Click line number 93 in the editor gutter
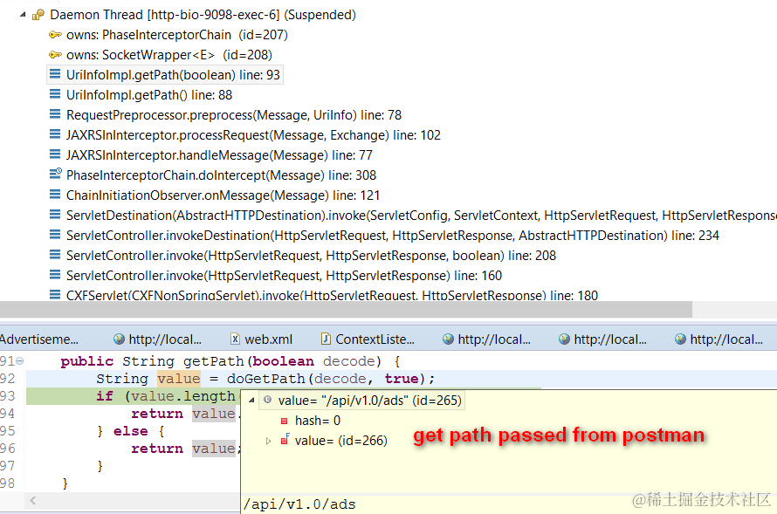This screenshot has width=777, height=514. (8, 396)
